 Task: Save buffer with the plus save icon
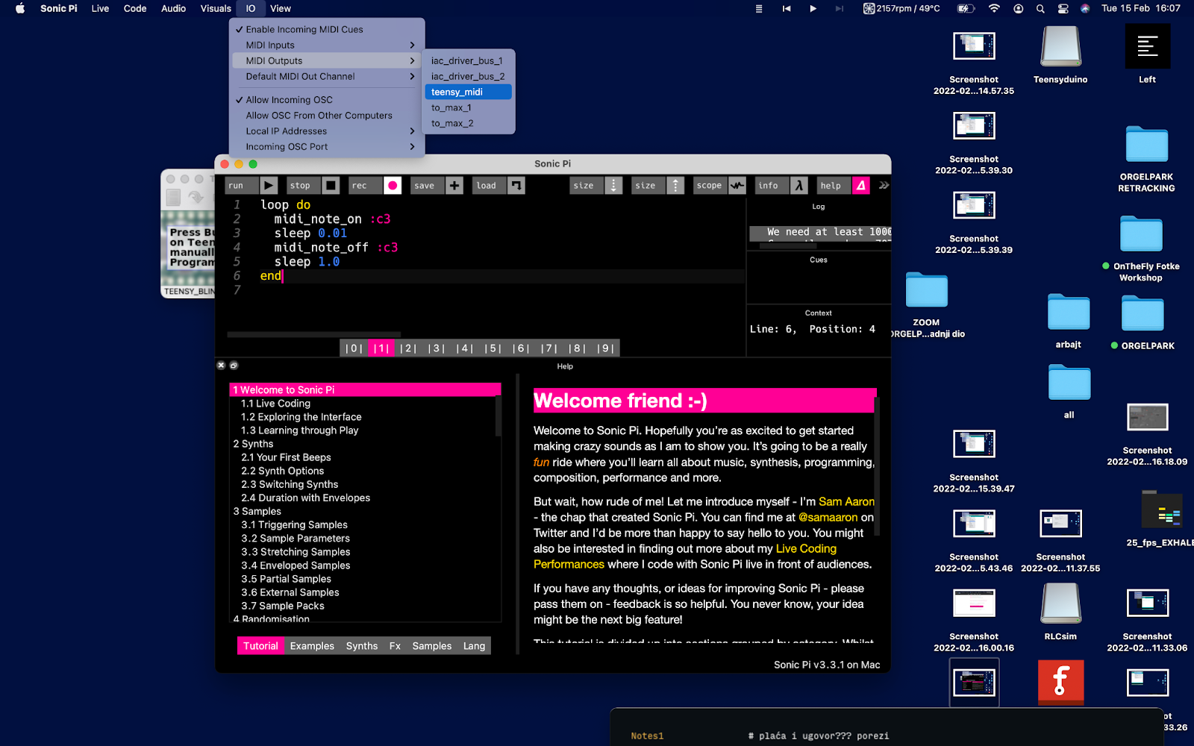[x=454, y=185]
